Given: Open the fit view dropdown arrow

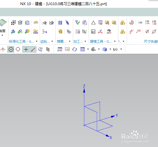Looking at the screenshot, I should (x=88, y=49).
